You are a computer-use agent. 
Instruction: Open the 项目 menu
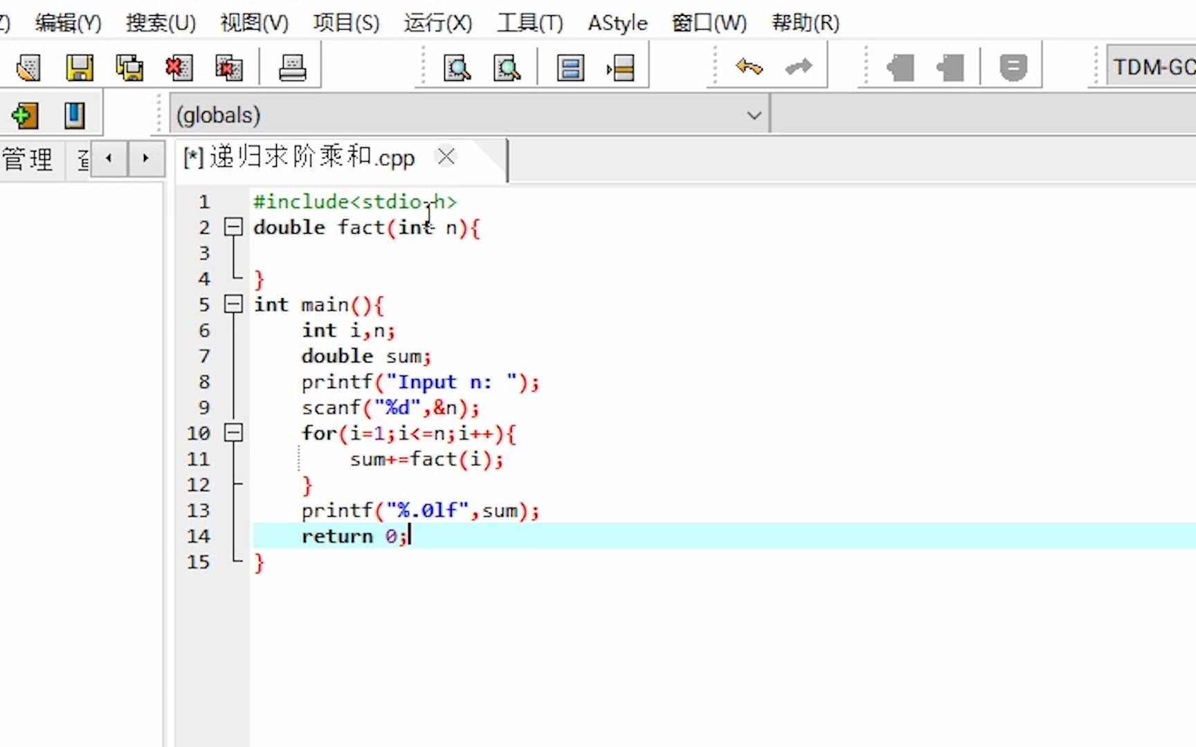[x=346, y=23]
